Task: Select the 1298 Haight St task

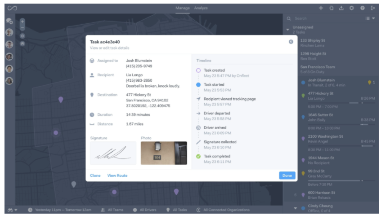Action: [331, 56]
